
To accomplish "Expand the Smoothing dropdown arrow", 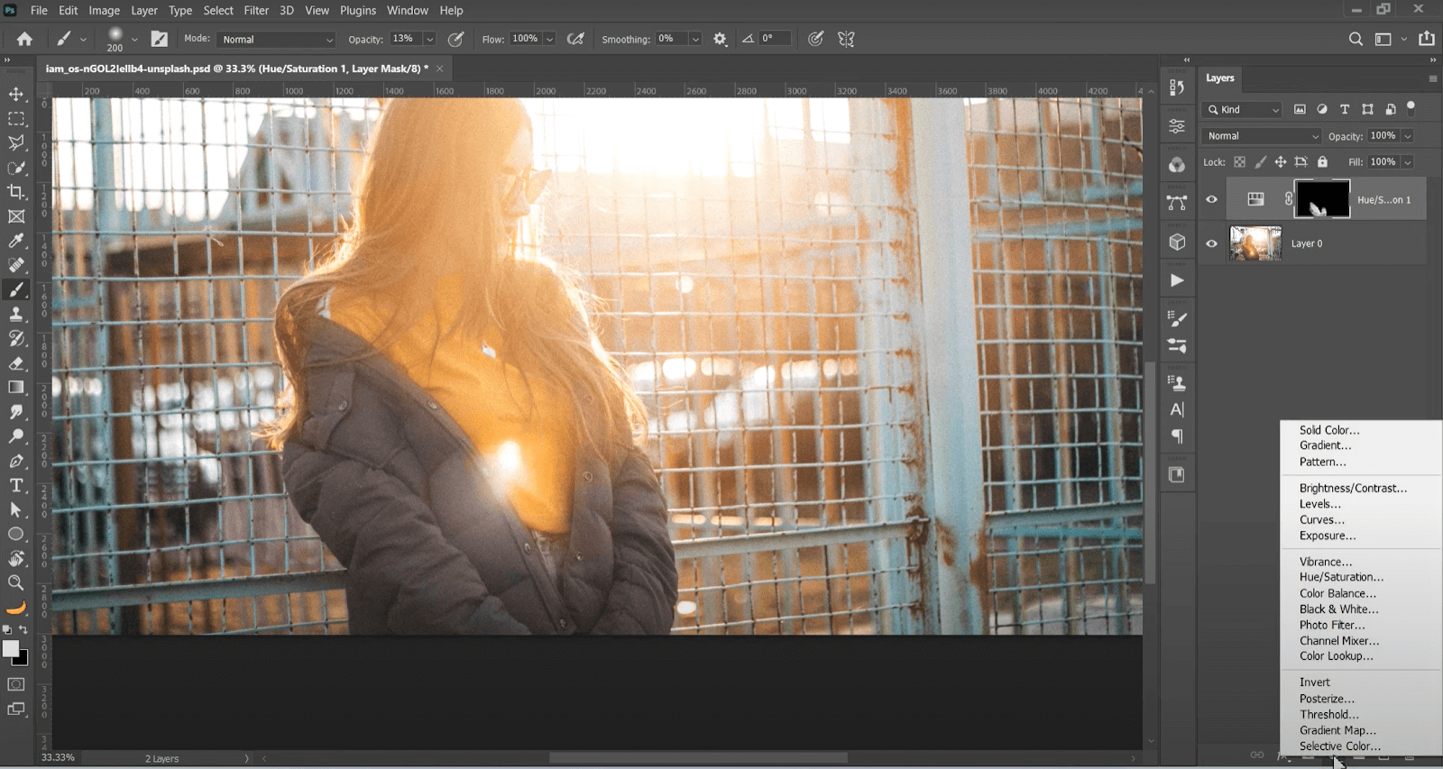I will click(695, 40).
